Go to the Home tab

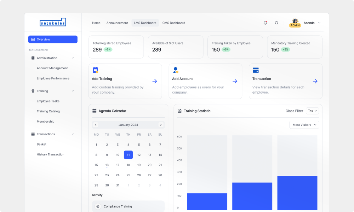[96, 23]
